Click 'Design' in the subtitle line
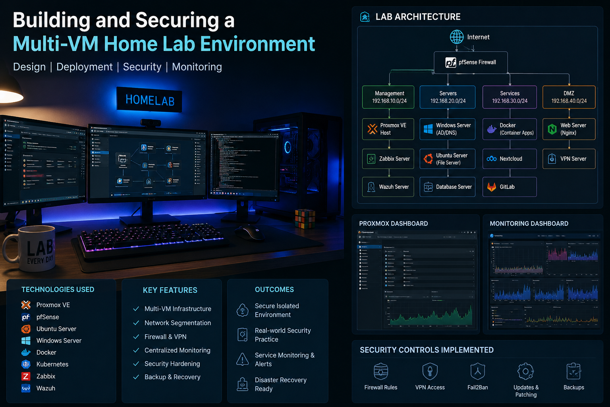The height and width of the screenshot is (407, 610). coord(29,67)
